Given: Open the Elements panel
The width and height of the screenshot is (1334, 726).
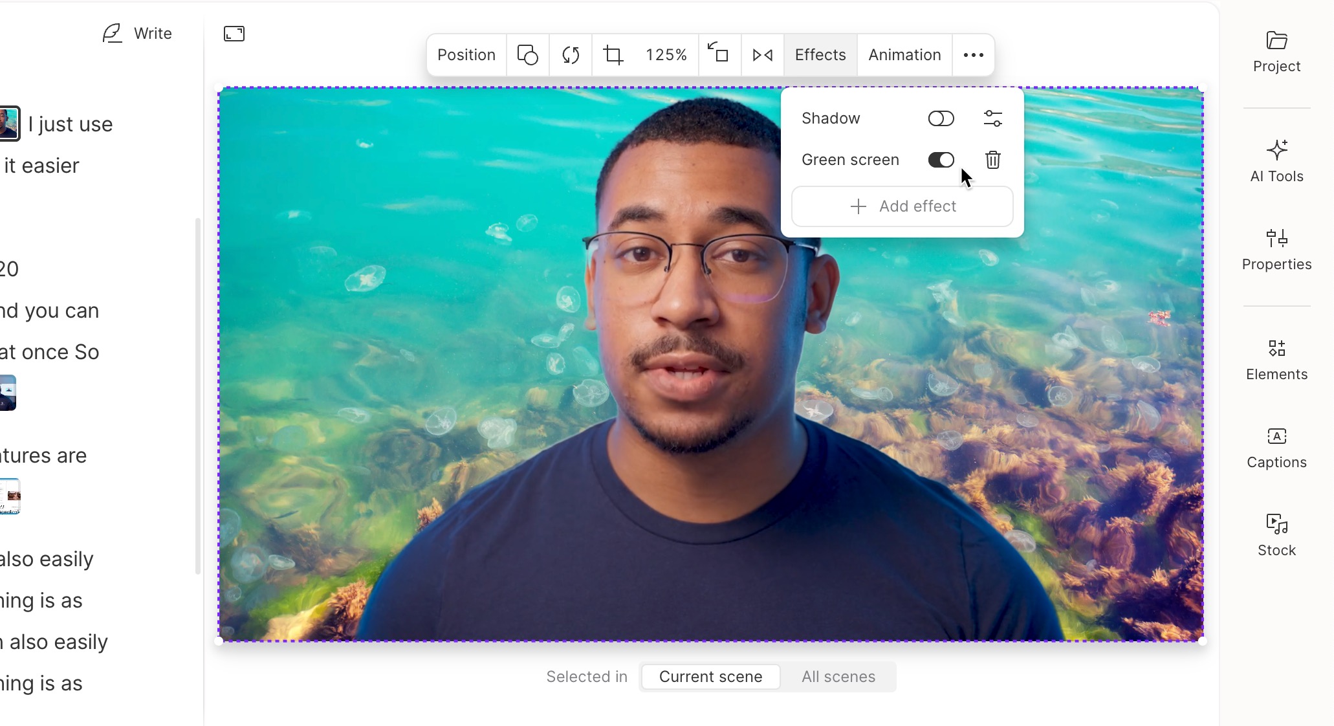Looking at the screenshot, I should tap(1276, 360).
